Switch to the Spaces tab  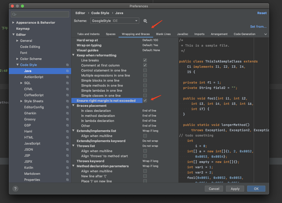coord(111,34)
